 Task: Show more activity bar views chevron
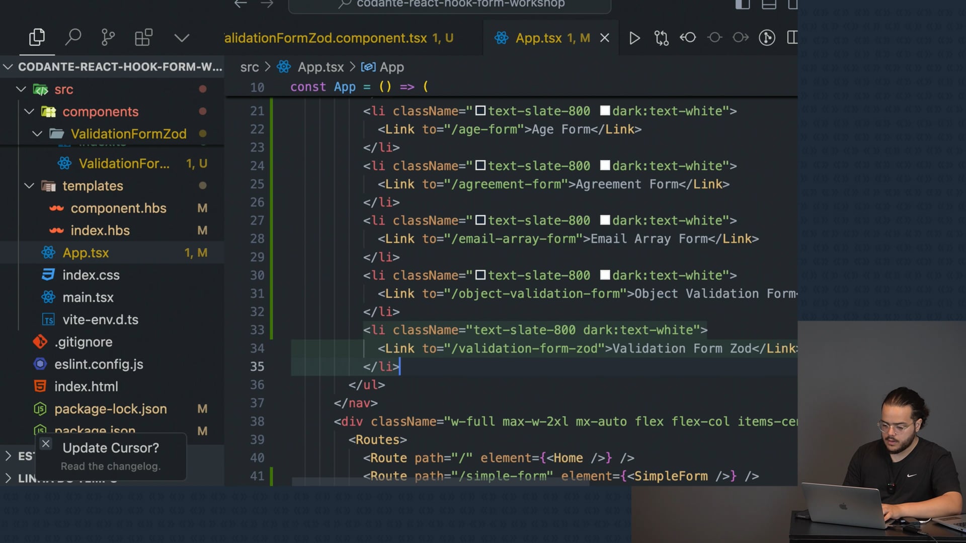182,38
